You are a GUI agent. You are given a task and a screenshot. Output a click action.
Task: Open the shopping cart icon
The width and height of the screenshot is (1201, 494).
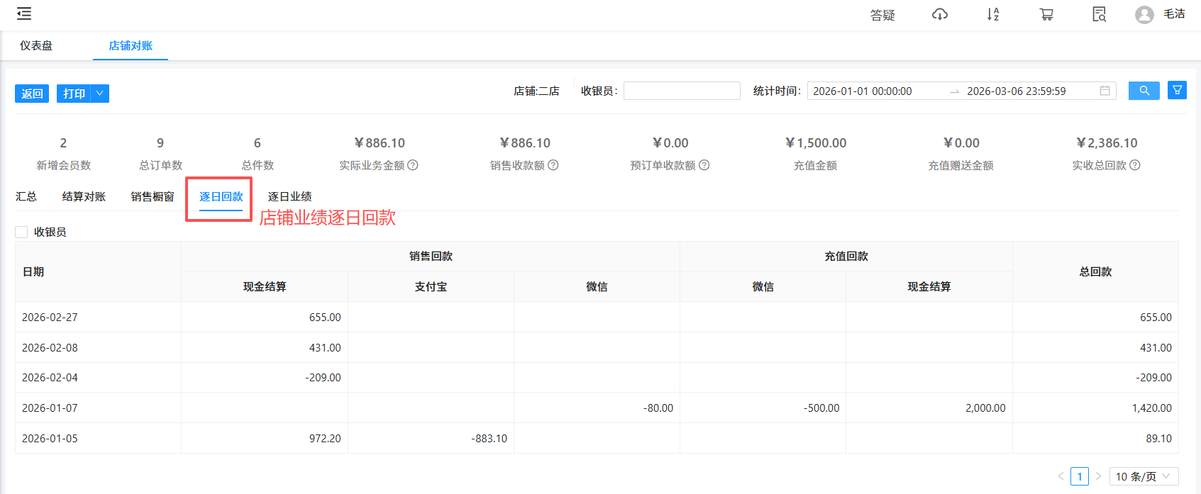(1046, 14)
